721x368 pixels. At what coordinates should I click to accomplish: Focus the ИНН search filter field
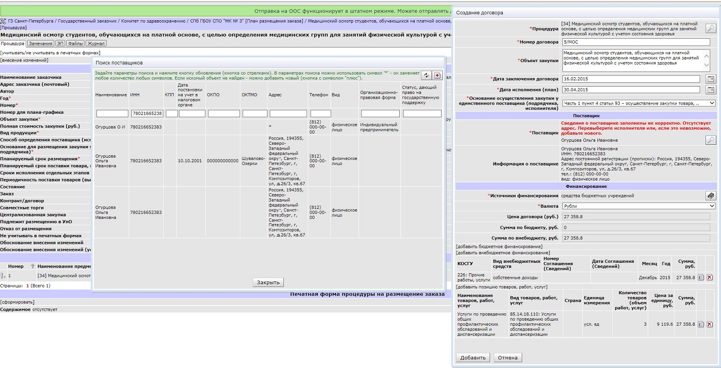pos(147,113)
